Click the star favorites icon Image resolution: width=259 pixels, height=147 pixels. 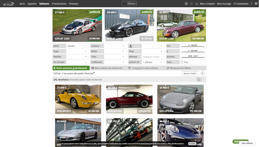pos(191,4)
